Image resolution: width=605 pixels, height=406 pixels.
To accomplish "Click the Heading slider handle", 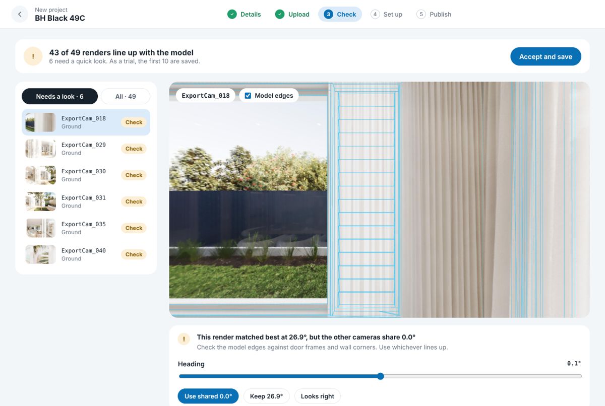I will point(381,376).
